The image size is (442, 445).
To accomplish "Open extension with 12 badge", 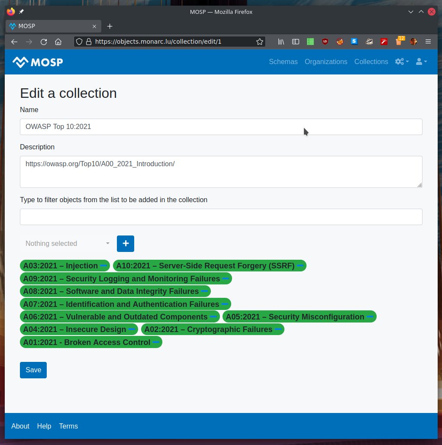I will click(x=399, y=41).
